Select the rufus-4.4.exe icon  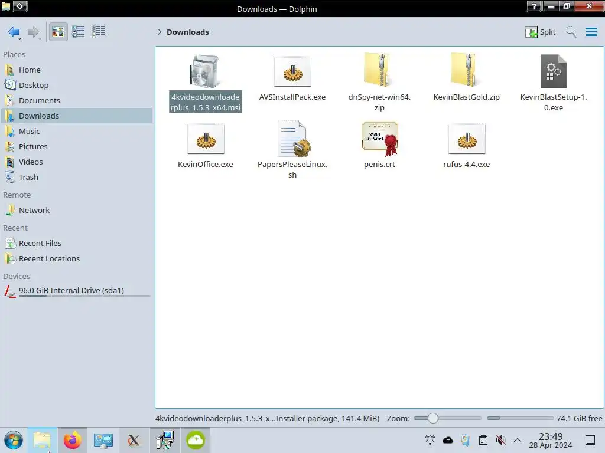(x=466, y=139)
